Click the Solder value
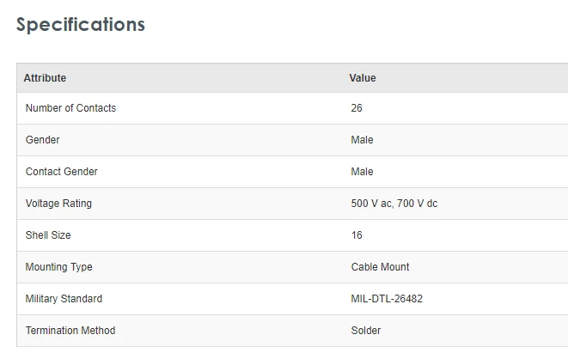The image size is (568, 347). [366, 331]
